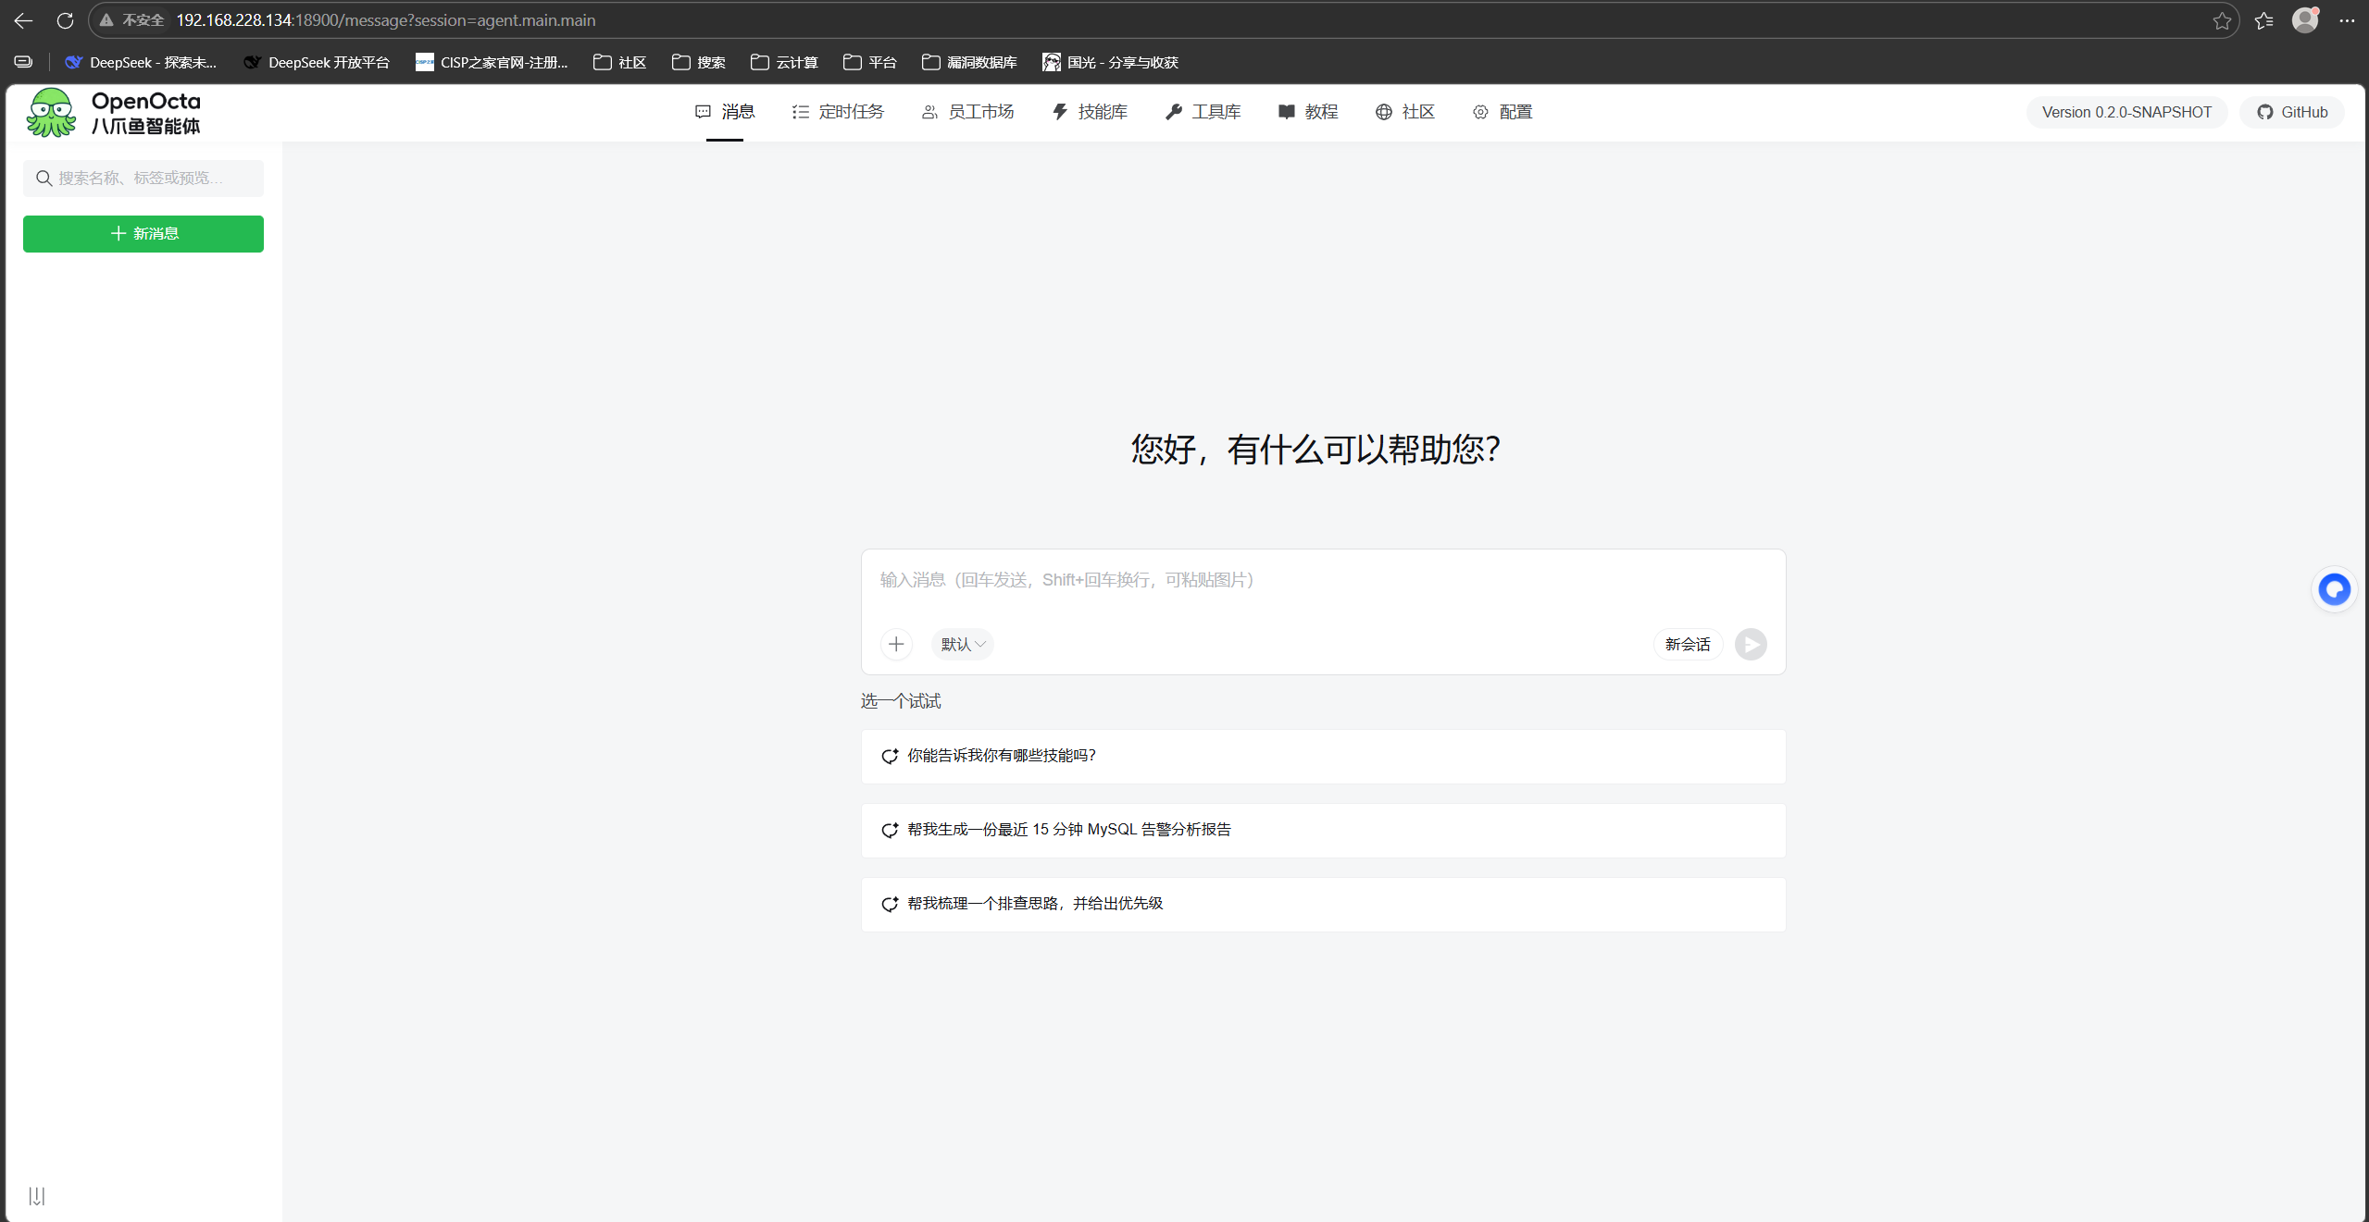Click the blue floating chat bubble icon
The height and width of the screenshot is (1222, 2369).
click(2334, 589)
